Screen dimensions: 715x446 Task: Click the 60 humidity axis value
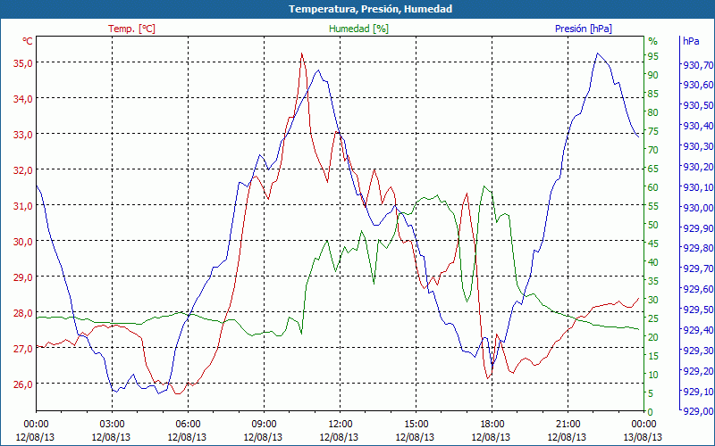pos(653,187)
